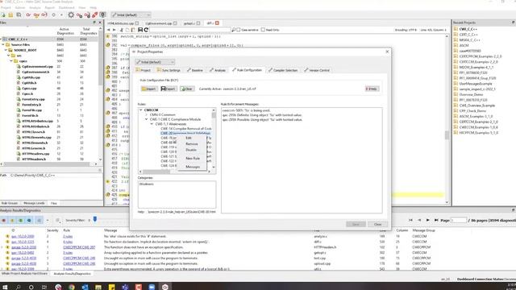The image size is (516, 290).
Task: Choose Remove in the rule context menu
Action: (x=192, y=144)
